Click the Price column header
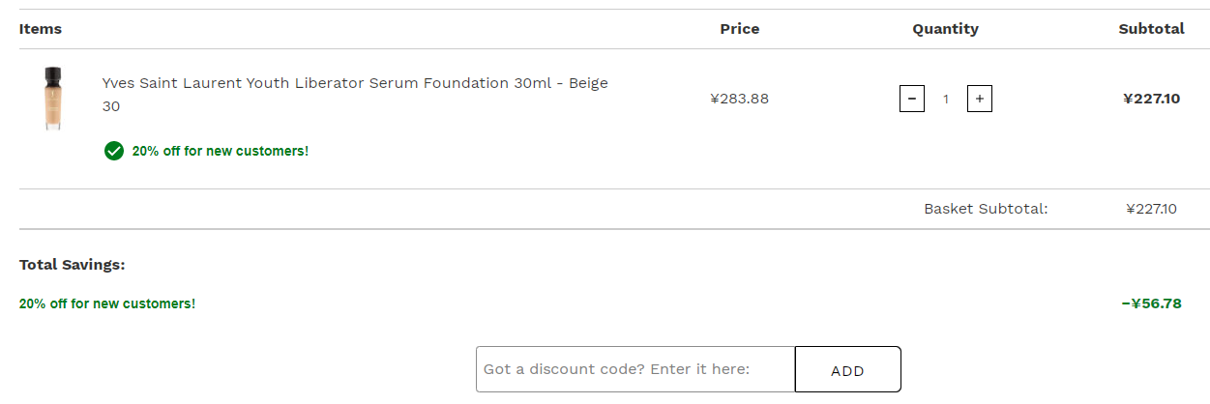 [740, 29]
